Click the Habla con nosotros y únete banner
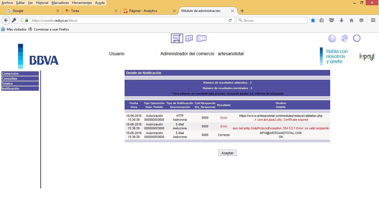The image size is (379, 202). click(334, 56)
